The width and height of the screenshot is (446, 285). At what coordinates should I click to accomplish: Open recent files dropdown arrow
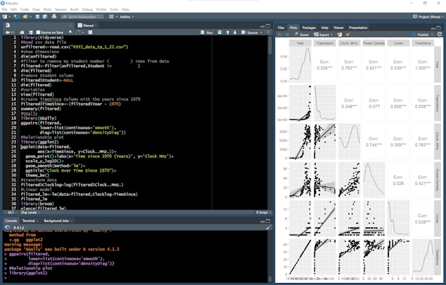pyautogui.click(x=30, y=17)
